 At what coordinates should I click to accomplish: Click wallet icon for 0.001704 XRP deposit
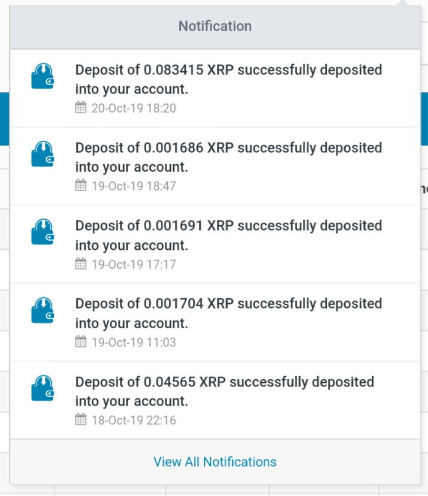coord(43,310)
